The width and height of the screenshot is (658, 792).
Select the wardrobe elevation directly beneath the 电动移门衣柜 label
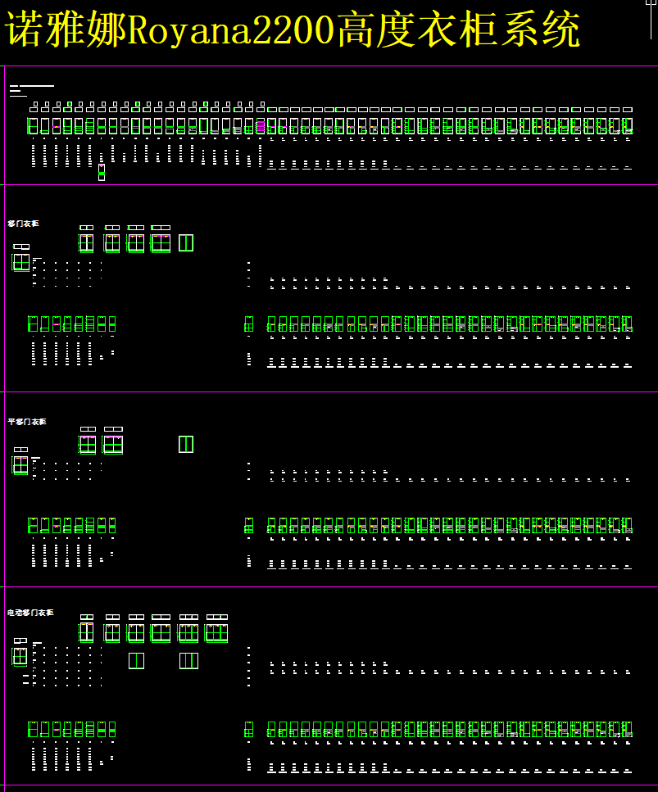[20, 657]
